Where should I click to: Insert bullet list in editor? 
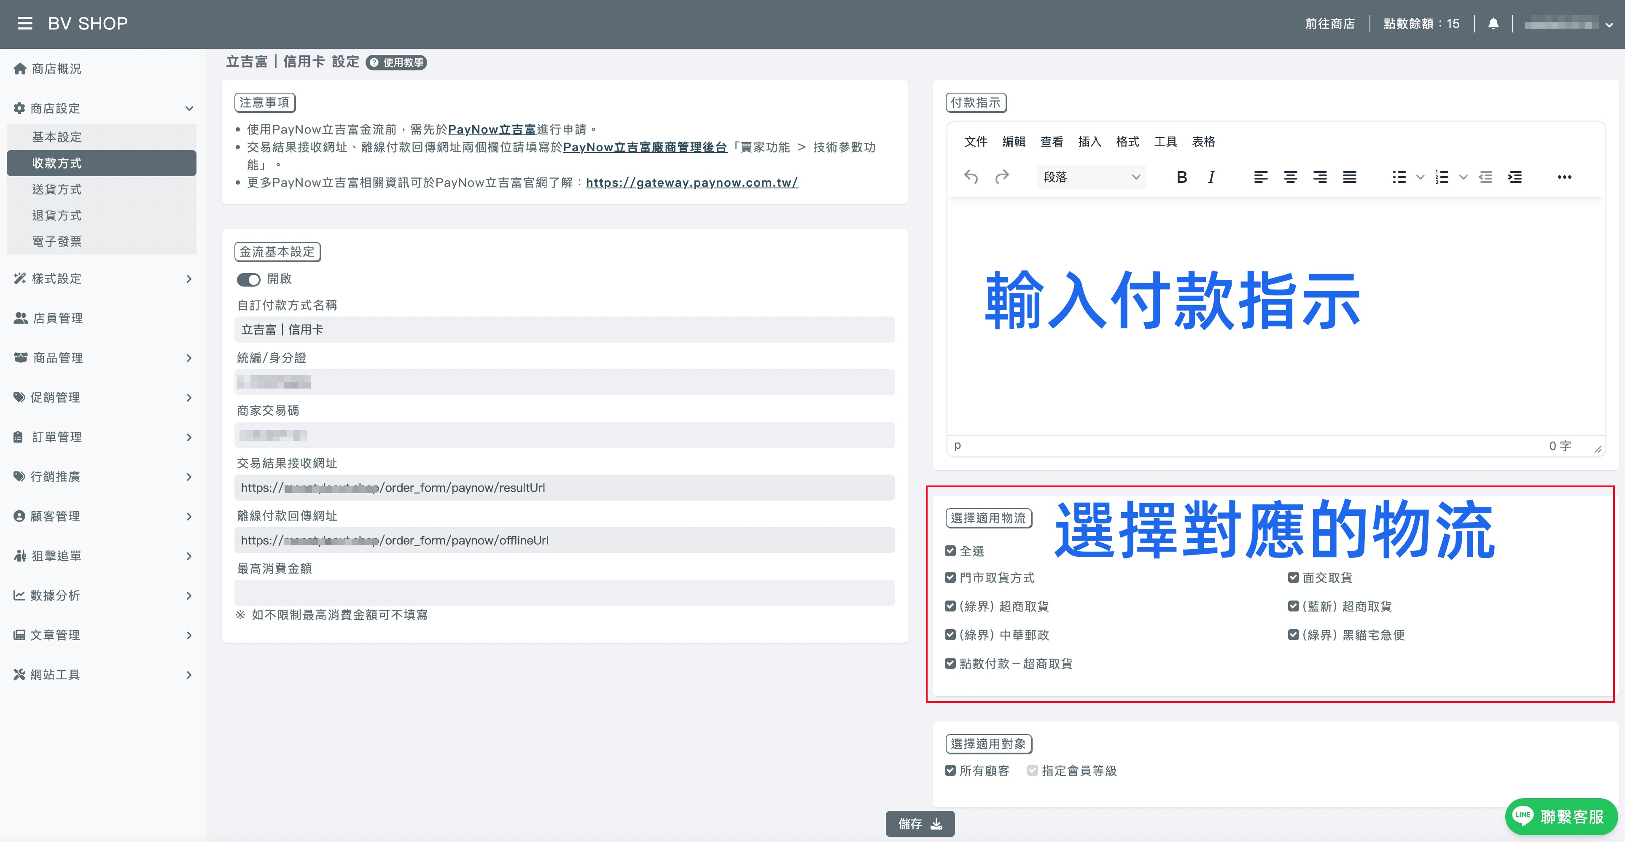[x=1399, y=177]
